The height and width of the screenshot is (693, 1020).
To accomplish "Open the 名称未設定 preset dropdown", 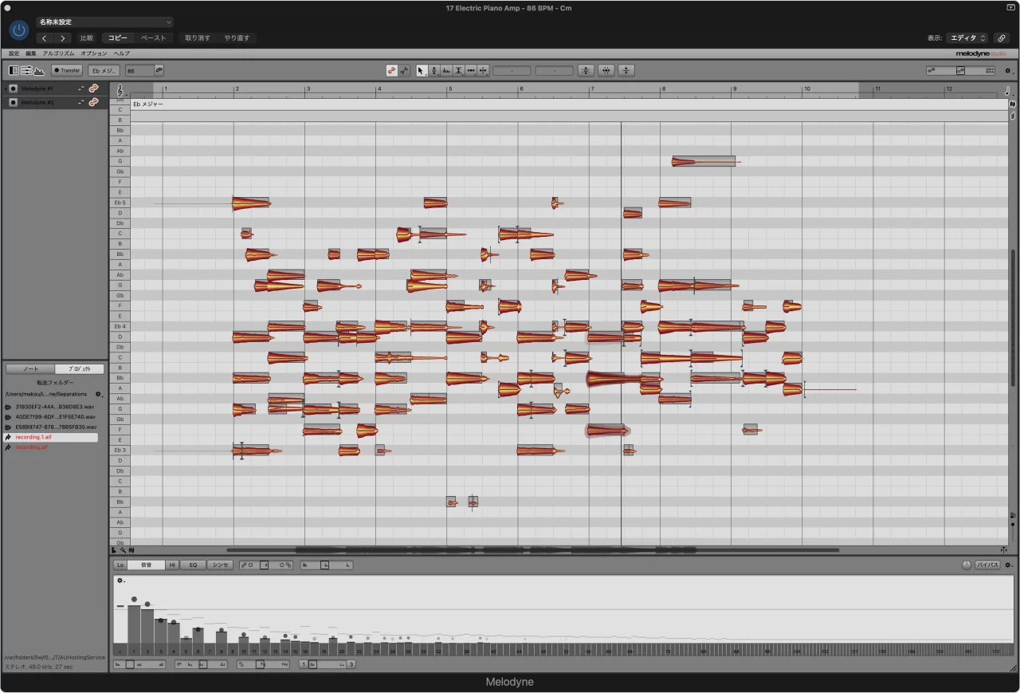I will [x=104, y=22].
